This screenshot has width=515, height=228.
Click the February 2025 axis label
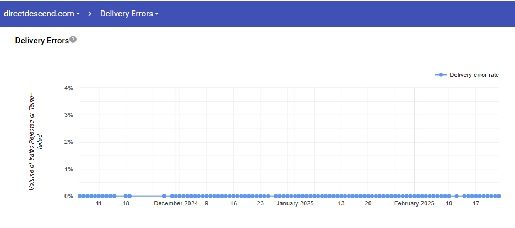(x=414, y=204)
